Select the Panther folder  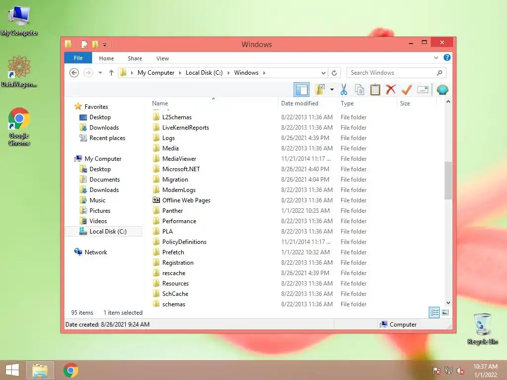click(x=173, y=210)
